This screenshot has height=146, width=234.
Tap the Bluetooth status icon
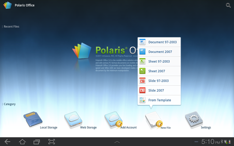(222, 142)
